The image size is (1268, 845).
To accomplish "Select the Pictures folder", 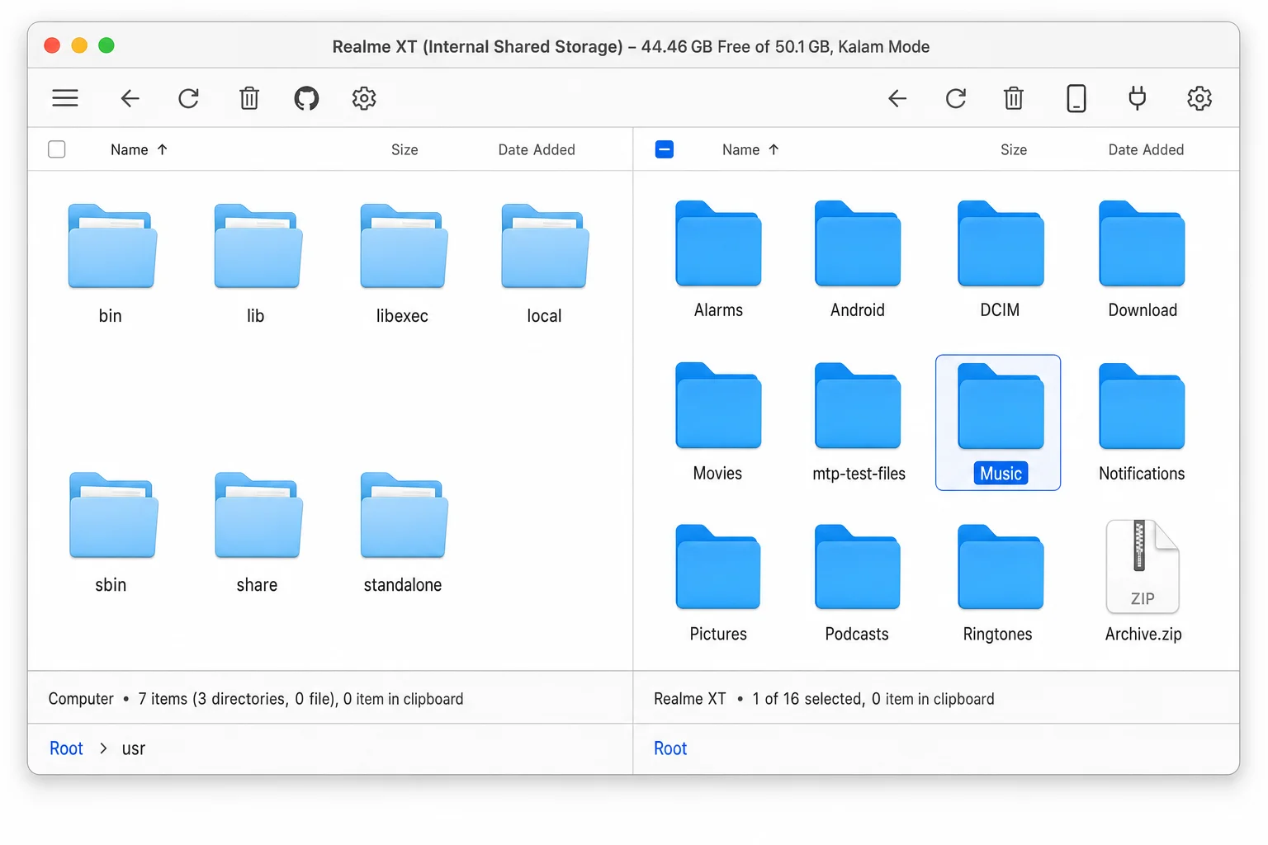I will pyautogui.click(x=718, y=583).
